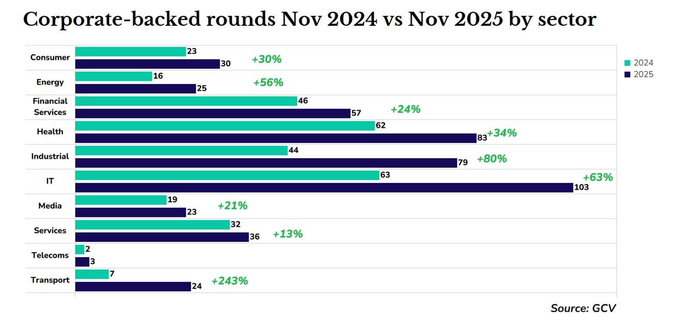Click the Industrial 2024 bar valued 44
Image resolution: width=682 pixels, height=333 pixels.
pyautogui.click(x=181, y=151)
